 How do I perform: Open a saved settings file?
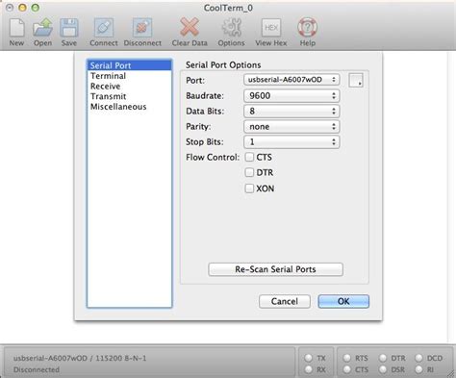pos(42,28)
